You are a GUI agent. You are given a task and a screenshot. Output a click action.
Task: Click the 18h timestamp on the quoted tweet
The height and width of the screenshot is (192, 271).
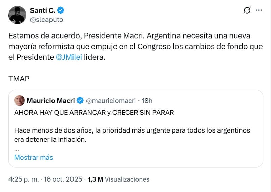click(x=147, y=101)
